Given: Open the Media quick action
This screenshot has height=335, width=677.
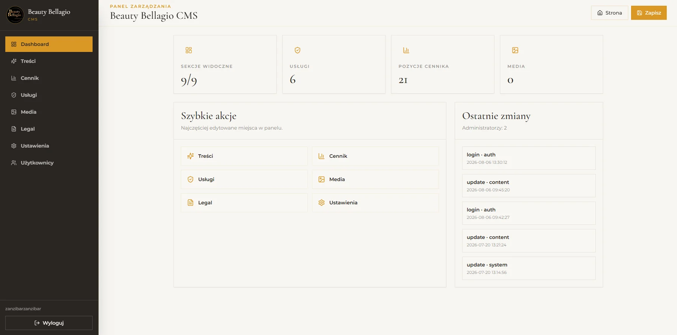Looking at the screenshot, I should coord(375,179).
